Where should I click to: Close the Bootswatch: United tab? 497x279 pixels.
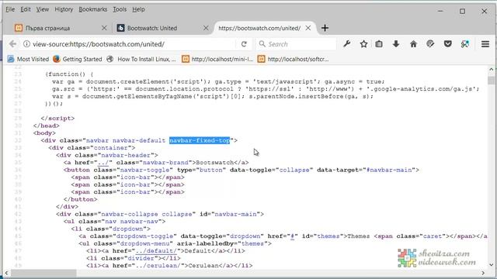pos(206,28)
